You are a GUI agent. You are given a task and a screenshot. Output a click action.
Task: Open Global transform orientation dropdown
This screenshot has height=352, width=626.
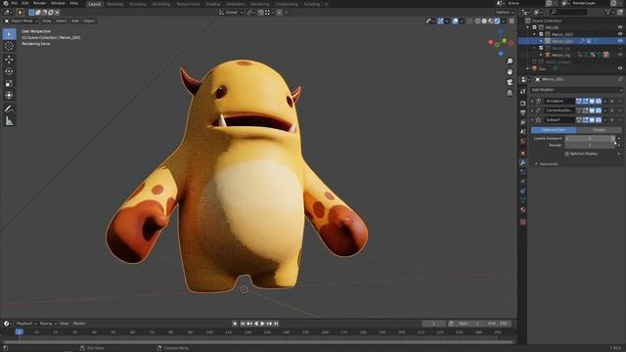pyautogui.click(x=231, y=13)
